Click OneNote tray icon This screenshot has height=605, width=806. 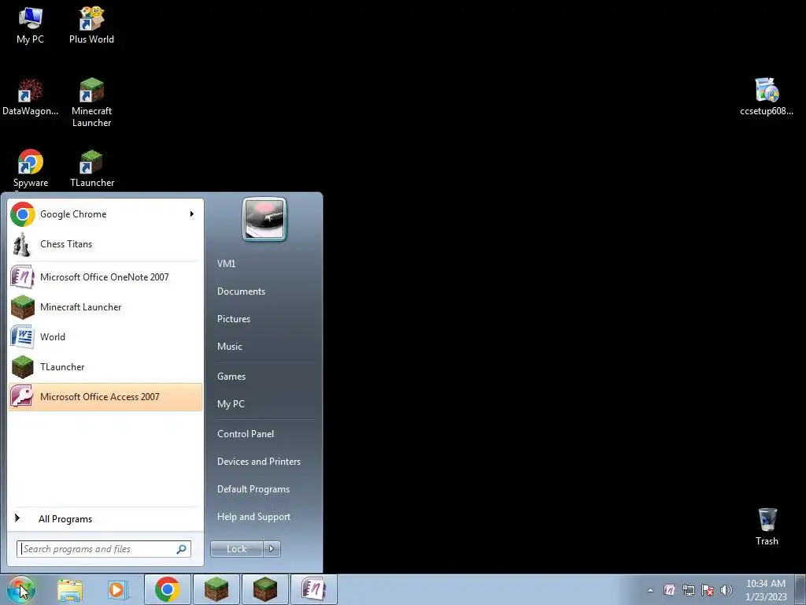point(669,590)
